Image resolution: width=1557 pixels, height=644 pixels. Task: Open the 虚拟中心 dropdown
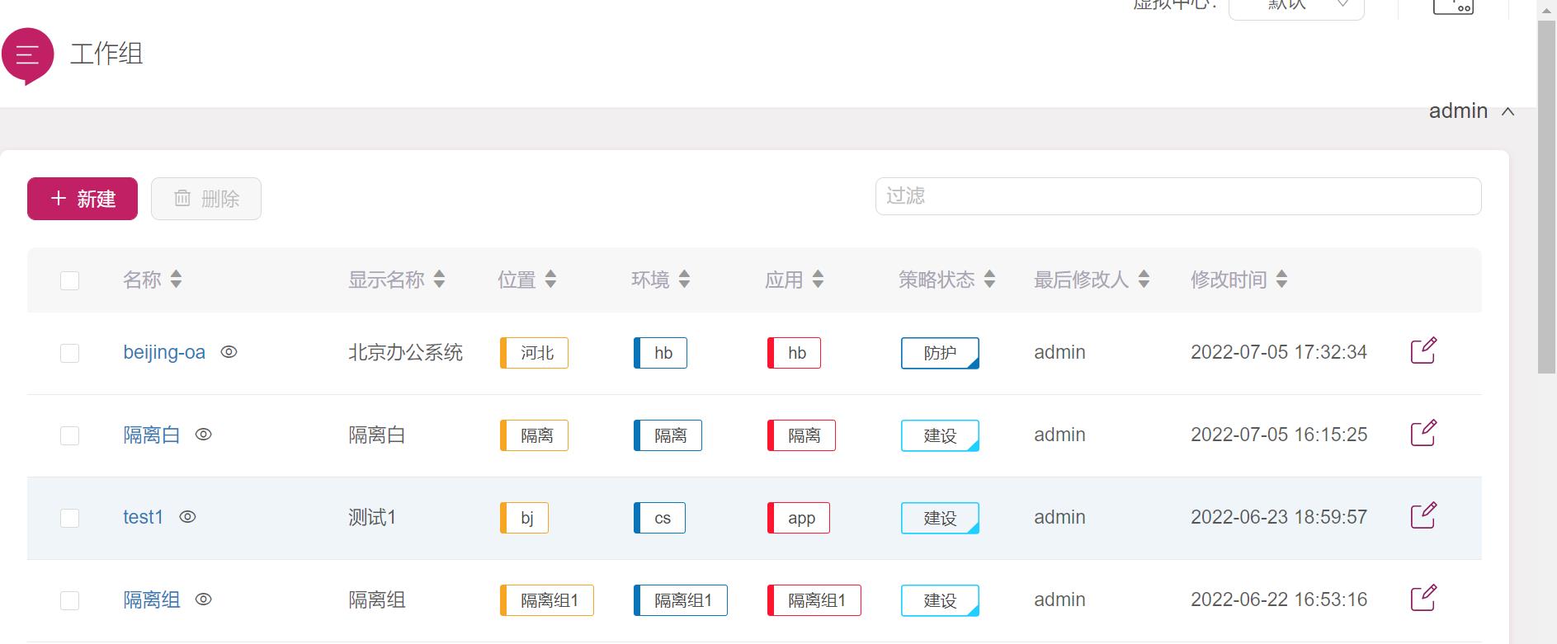[x=1295, y=7]
